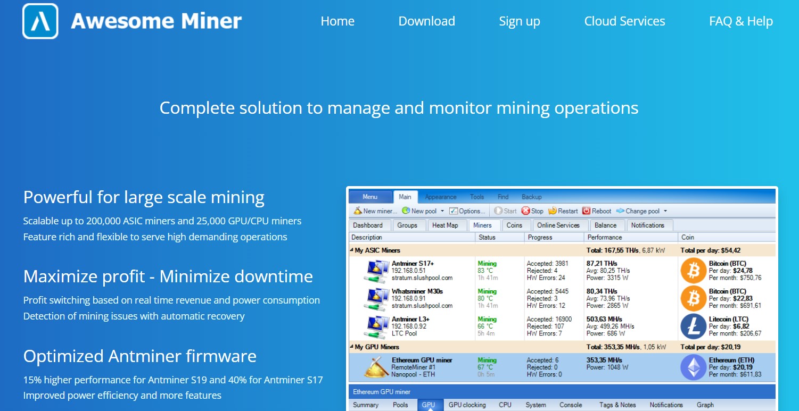Open the Find ribbon tab
799x411 pixels.
point(503,197)
